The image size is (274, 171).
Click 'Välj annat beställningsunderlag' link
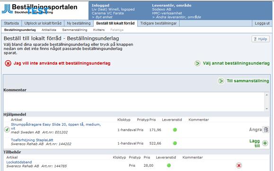tap(236, 63)
